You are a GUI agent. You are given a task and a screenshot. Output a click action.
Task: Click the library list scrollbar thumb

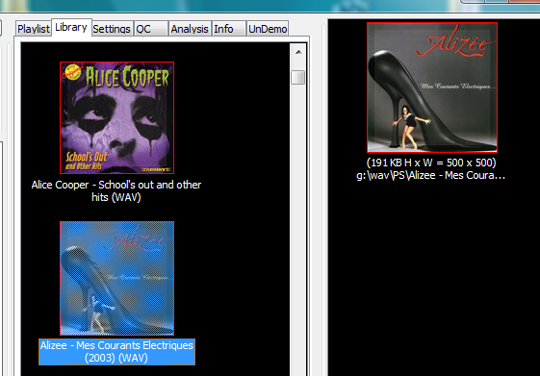[297, 77]
